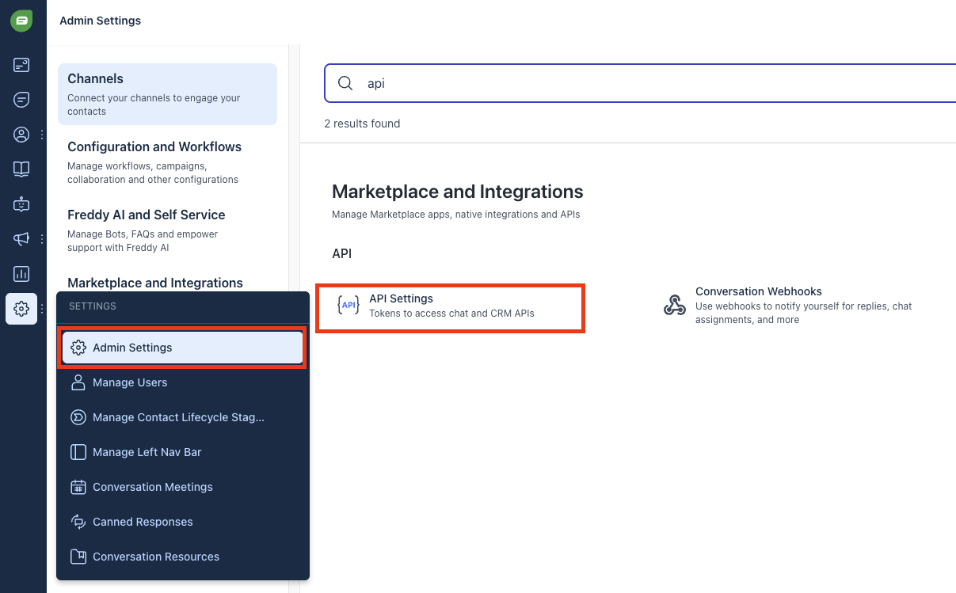
Task: Expand the dots next to settings gear
Action: click(x=42, y=309)
